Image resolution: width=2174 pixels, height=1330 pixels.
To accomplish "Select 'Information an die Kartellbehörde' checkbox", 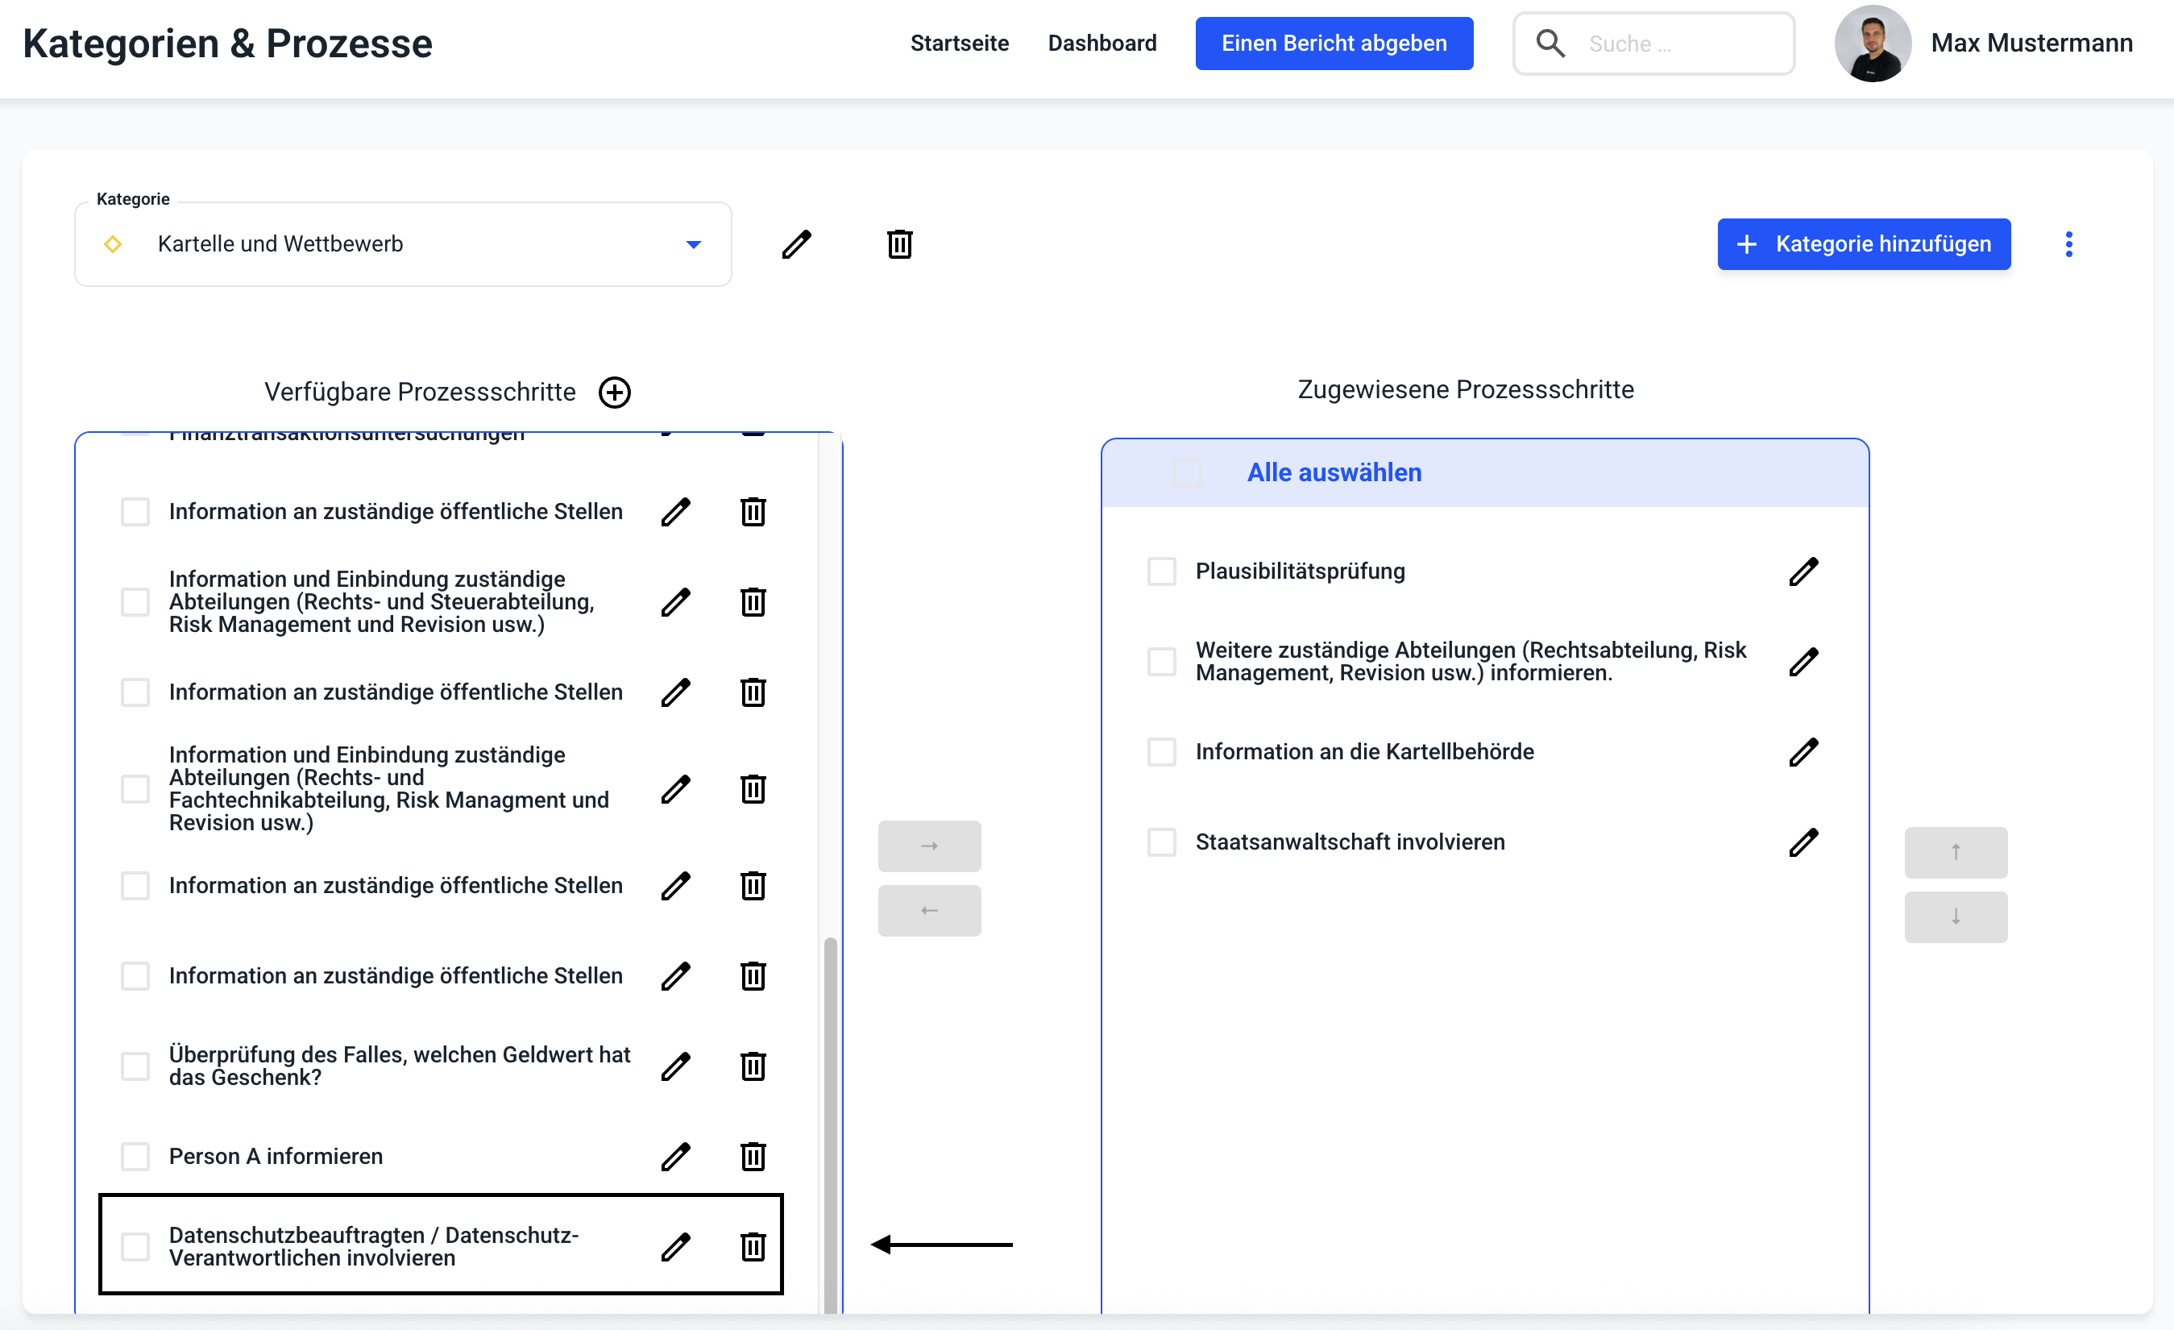I will (x=1161, y=752).
